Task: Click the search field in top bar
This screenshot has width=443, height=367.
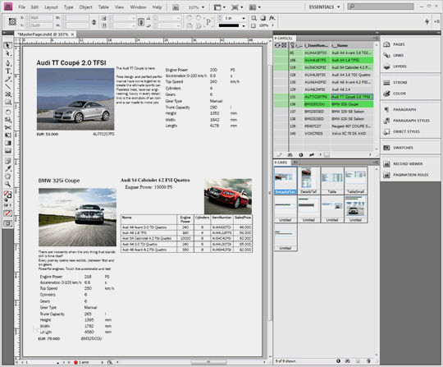Action: coord(381,7)
